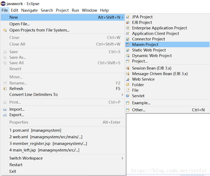Select Message-Driven Bean (EJB 3.x) entry
This screenshot has width=210, height=176.
(x=167, y=74)
